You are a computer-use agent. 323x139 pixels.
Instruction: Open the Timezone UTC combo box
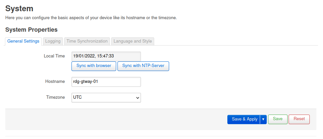click(106, 98)
